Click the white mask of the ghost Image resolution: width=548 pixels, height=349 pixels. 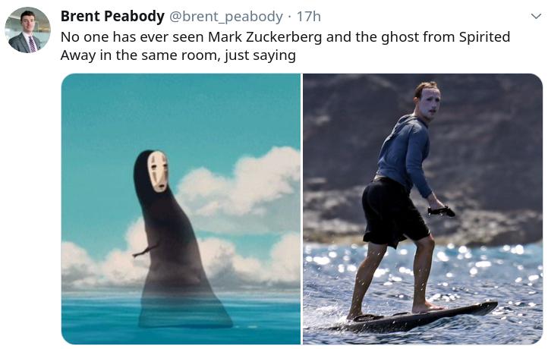coord(158,171)
